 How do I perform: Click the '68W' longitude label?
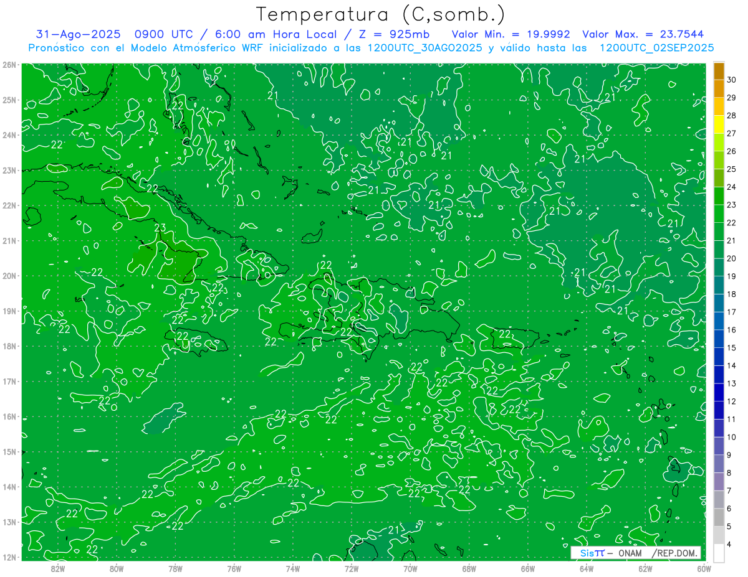[x=469, y=568]
